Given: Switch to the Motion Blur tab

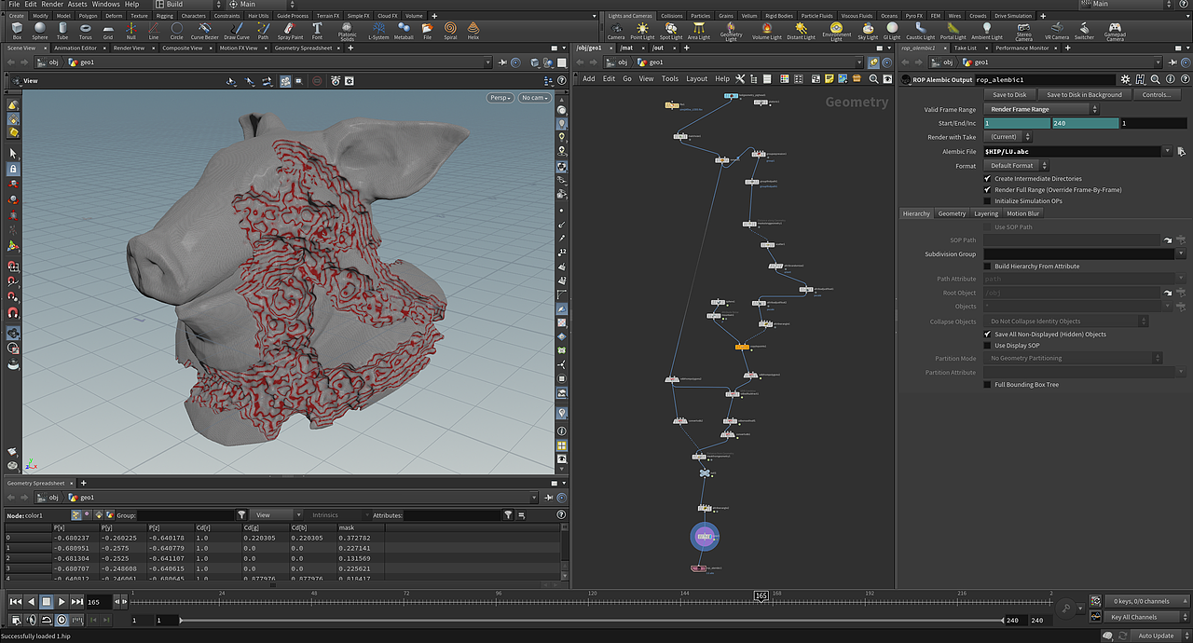Looking at the screenshot, I should click(1022, 213).
